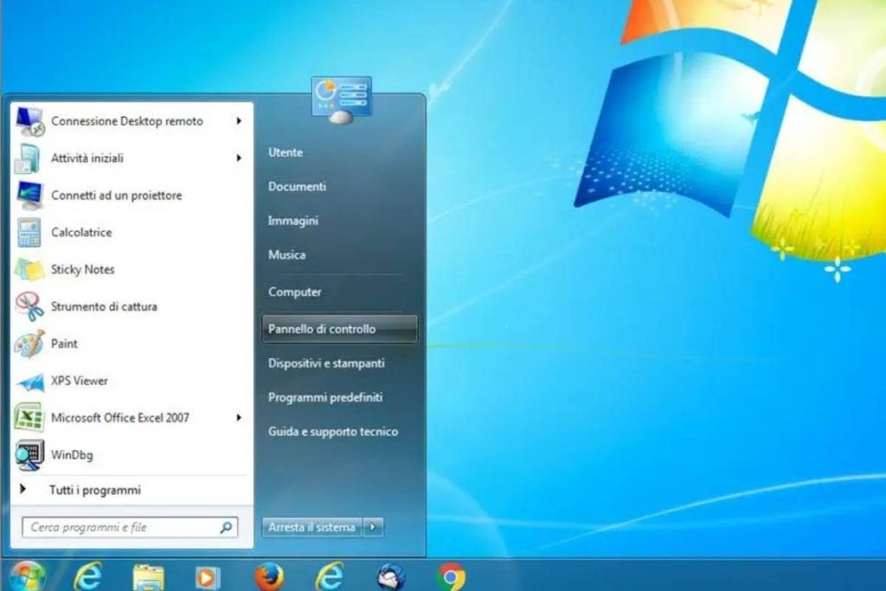Image resolution: width=886 pixels, height=591 pixels.
Task: Expand Connessione Desktop remoto jump list arrow
Action: pos(239,121)
